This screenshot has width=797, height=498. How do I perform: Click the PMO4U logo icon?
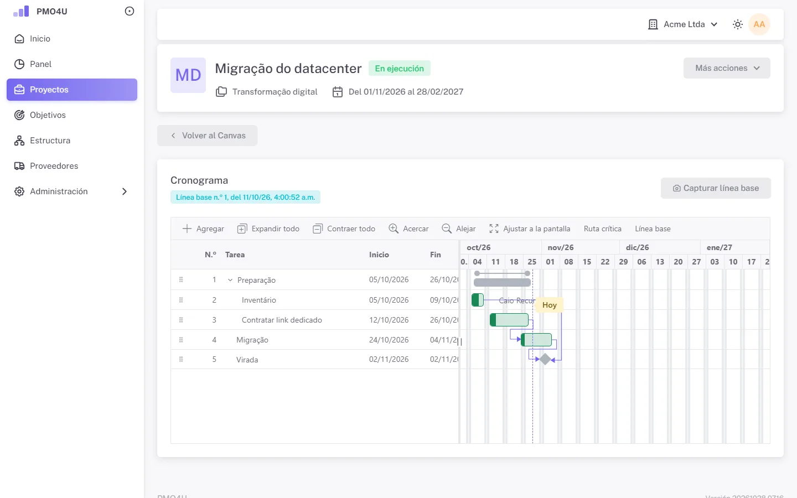pyautogui.click(x=21, y=11)
